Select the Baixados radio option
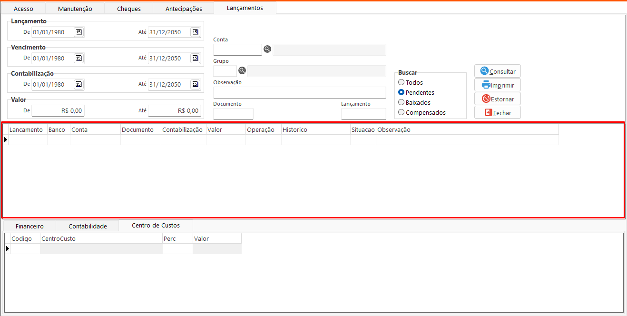Image resolution: width=627 pixels, height=316 pixels. [x=402, y=102]
